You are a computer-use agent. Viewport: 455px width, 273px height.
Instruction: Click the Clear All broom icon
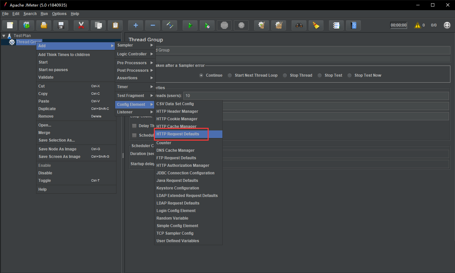(279, 25)
